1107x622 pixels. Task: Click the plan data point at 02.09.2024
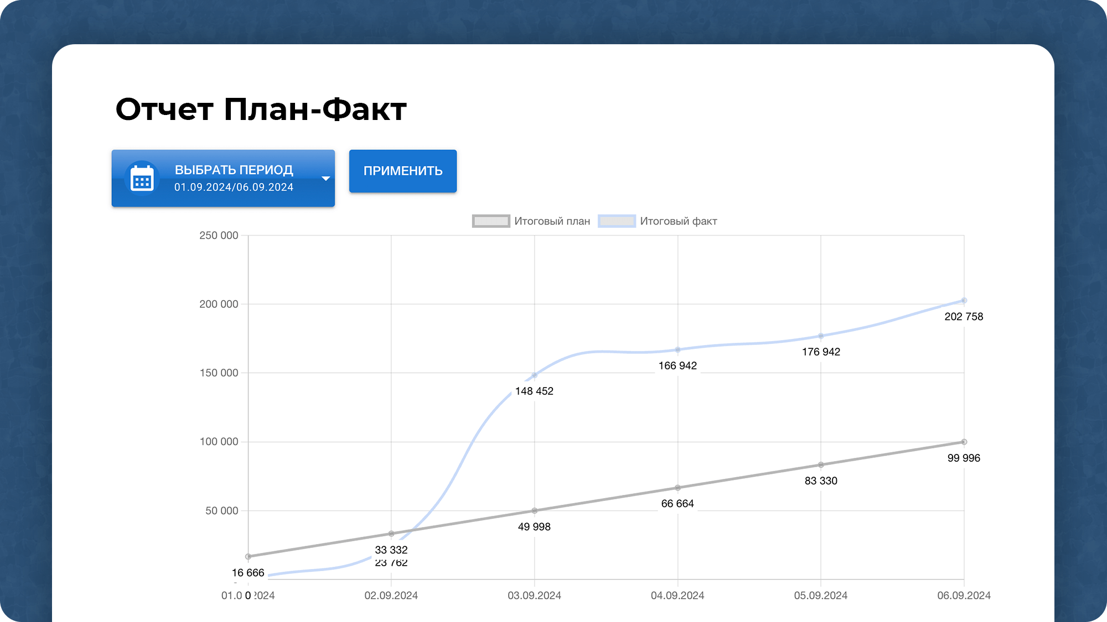pos(391,534)
